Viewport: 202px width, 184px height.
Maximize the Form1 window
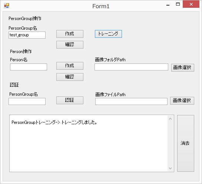[178, 4]
